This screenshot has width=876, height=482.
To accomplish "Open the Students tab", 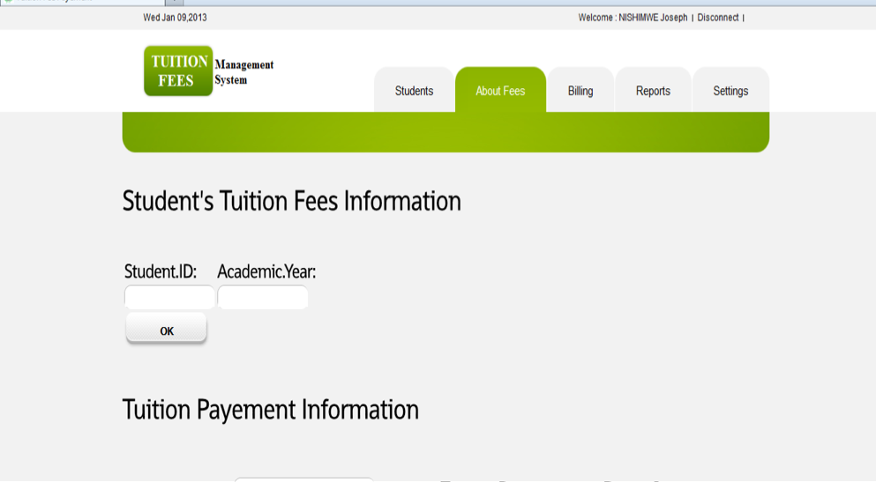I will [414, 90].
